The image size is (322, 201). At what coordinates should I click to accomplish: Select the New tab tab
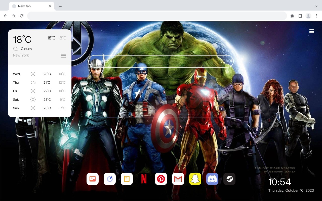pos(32,6)
